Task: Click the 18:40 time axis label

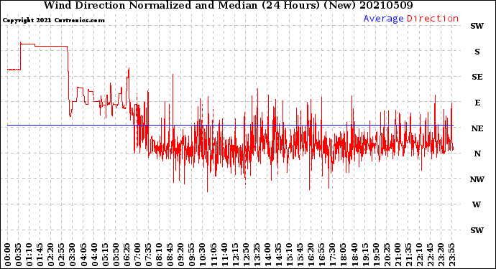Action: click(x=354, y=255)
